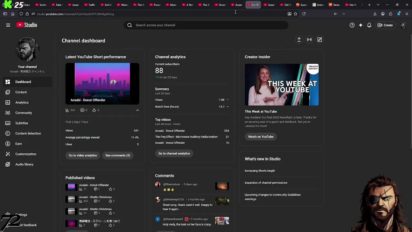Open the browser account profile icon
The width and height of the screenshot is (412, 232).
pos(383,14)
